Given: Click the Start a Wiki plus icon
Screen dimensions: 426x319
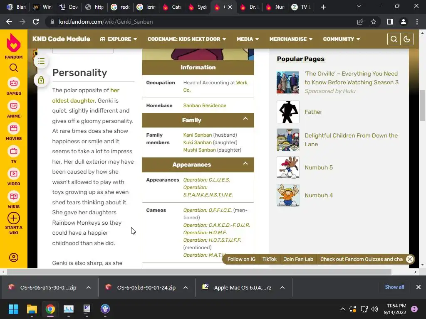Looking at the screenshot, I should click(14, 218).
